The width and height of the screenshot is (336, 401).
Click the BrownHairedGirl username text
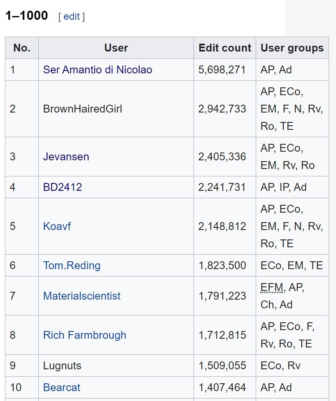pos(82,109)
